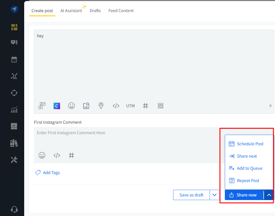The image size is (275, 216).
Task: Click the add media icon
Action: pyautogui.click(x=42, y=106)
